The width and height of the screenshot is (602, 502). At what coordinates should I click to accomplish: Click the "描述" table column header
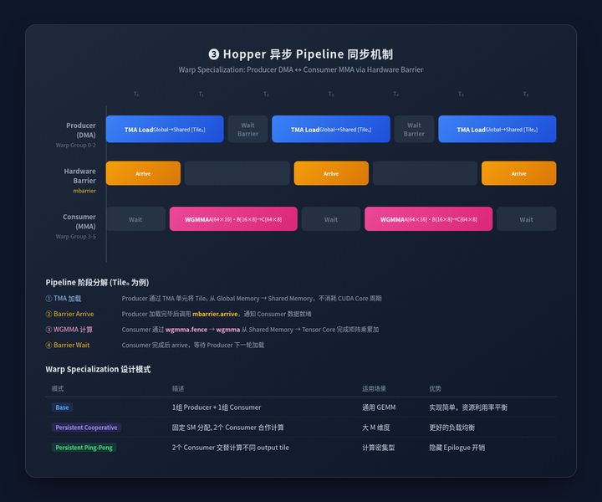pos(178,389)
